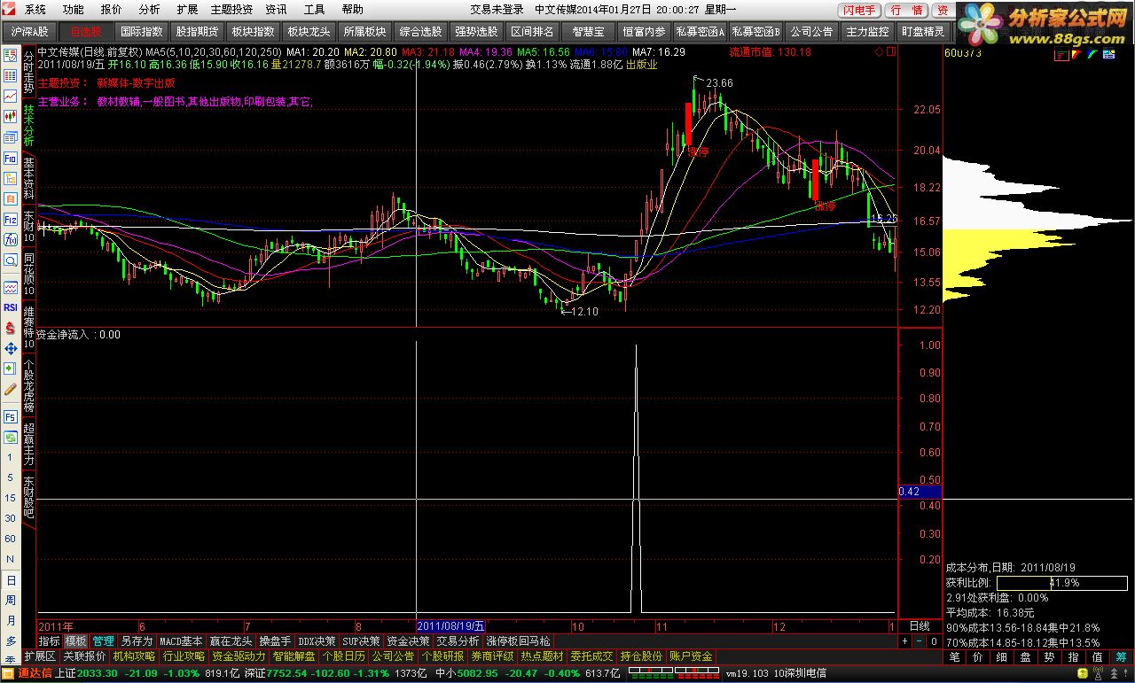Click the pencil drawing tool icon
The height and width of the screenshot is (683, 1135).
click(10, 390)
